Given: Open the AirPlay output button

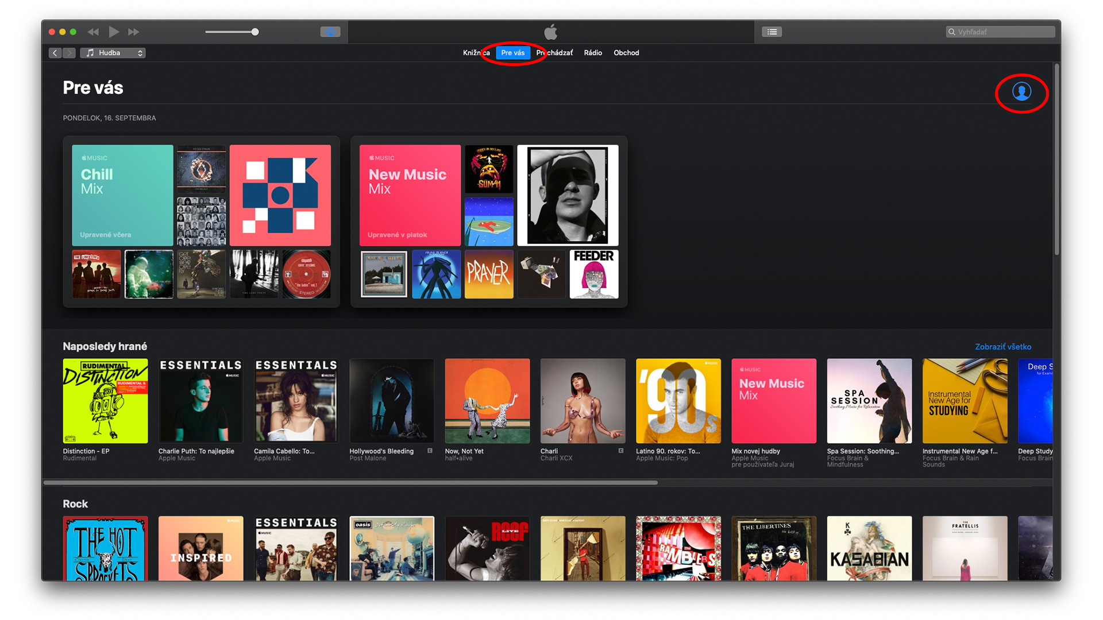Looking at the screenshot, I should coord(330,32).
